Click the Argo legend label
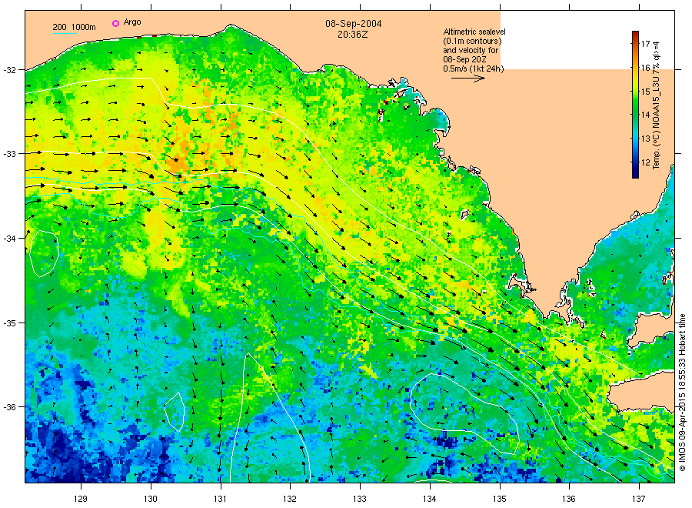 click(x=132, y=22)
